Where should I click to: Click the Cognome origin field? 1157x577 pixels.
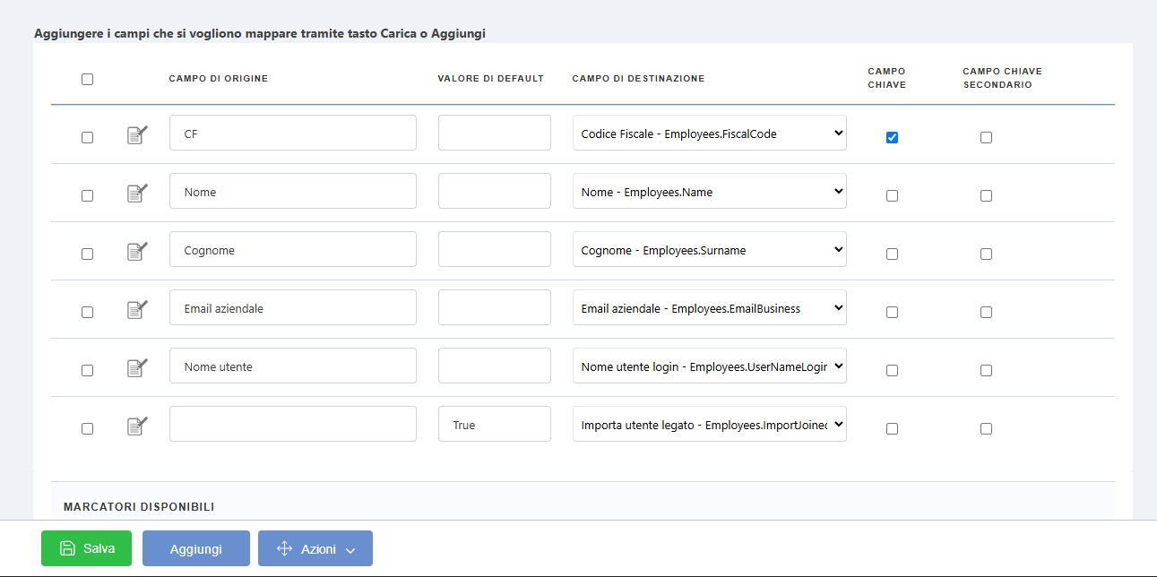293,249
